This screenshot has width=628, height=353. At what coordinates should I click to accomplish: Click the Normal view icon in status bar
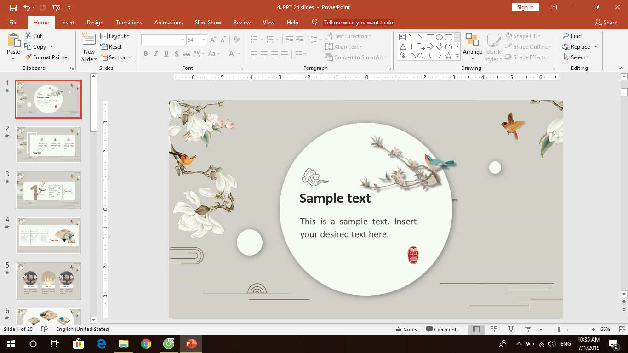coord(476,330)
